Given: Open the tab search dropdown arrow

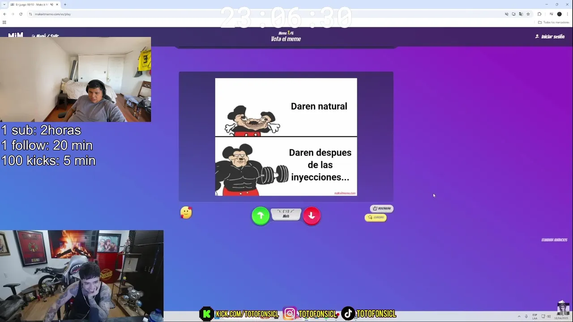Looking at the screenshot, I should pyautogui.click(x=4, y=4).
